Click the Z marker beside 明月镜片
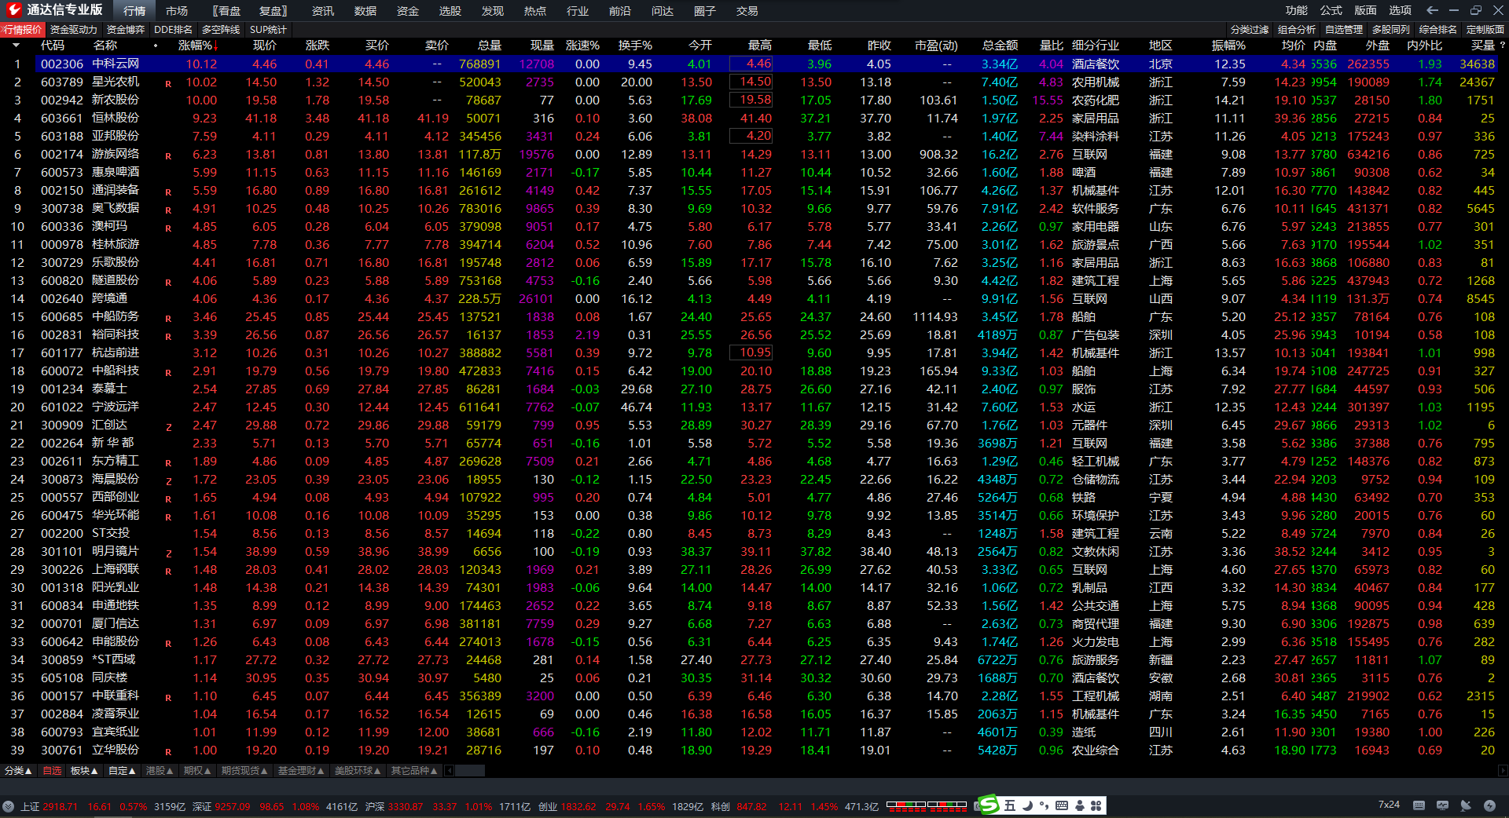This screenshot has width=1509, height=818. 168,553
